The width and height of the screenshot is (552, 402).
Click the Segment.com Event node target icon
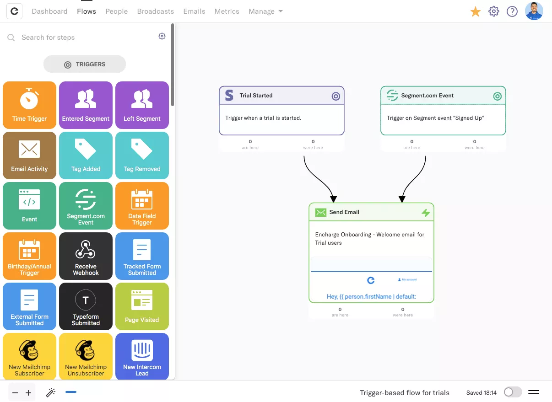498,96
